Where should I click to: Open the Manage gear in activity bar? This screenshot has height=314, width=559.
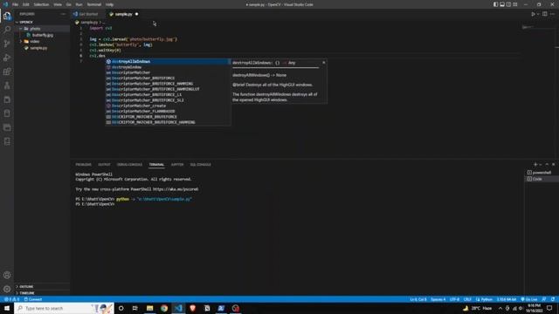click(7, 289)
